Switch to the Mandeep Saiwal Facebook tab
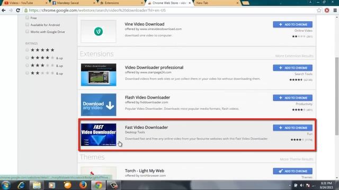Screen dimensions: 339x190 click(x=74, y=3)
